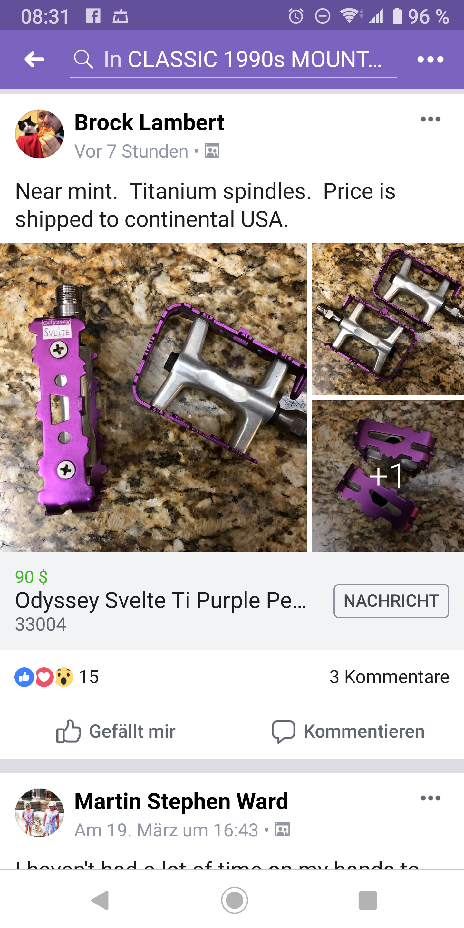Tap the search magnifier icon
Viewport: 464px width, 928px height.
point(83,59)
